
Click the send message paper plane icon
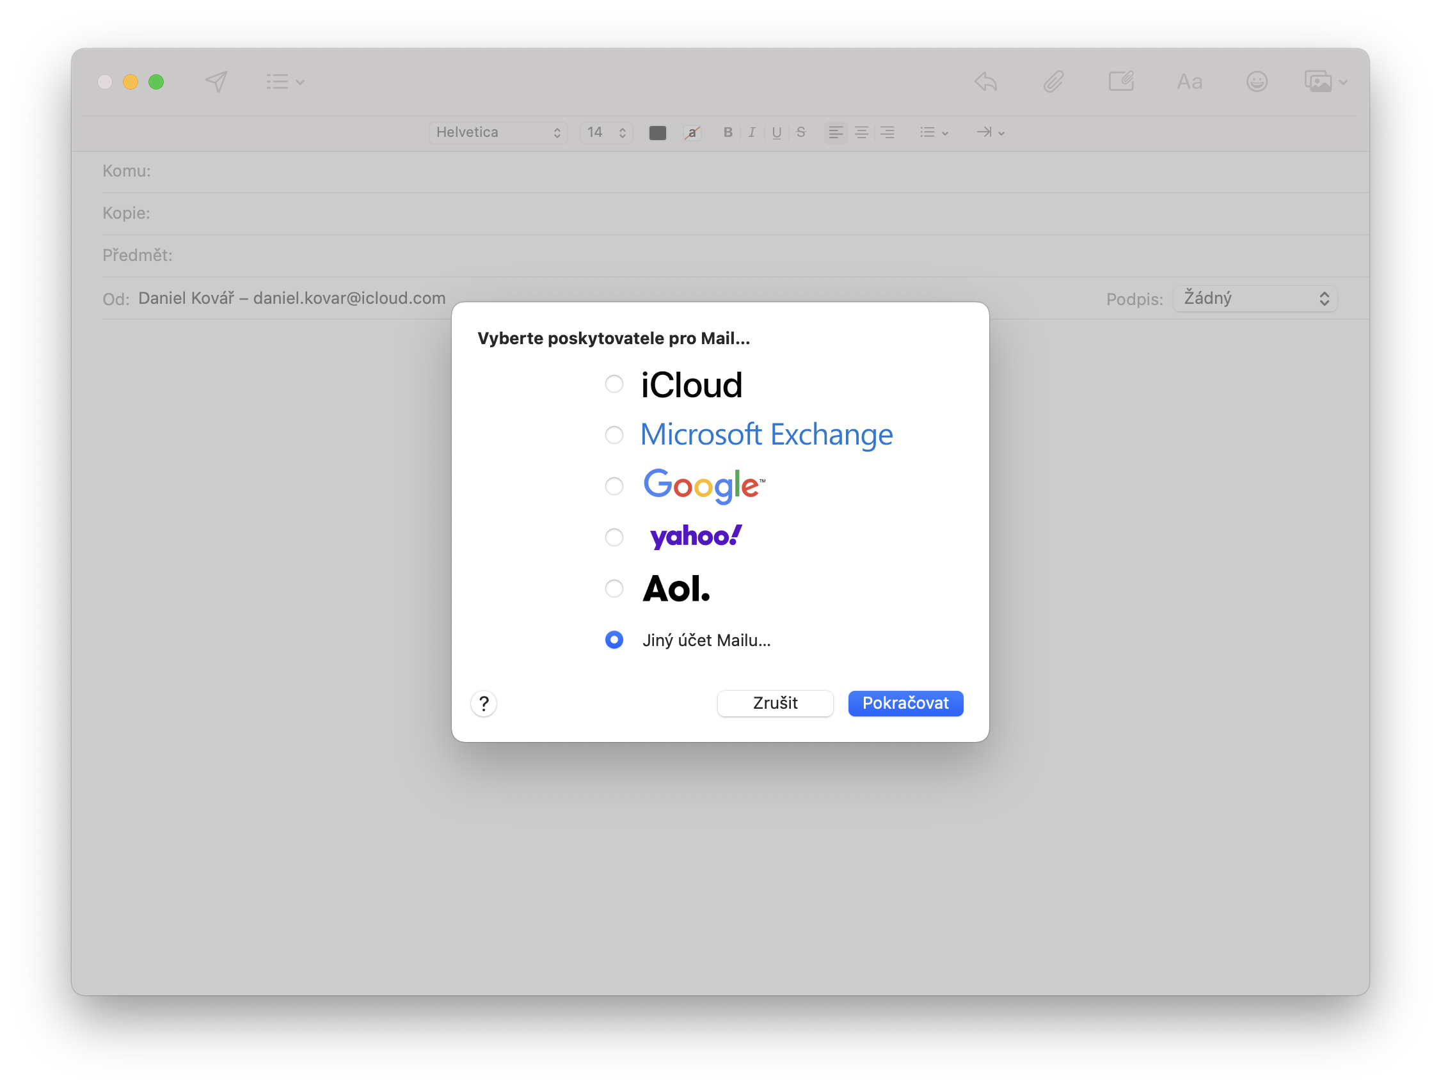(x=216, y=81)
